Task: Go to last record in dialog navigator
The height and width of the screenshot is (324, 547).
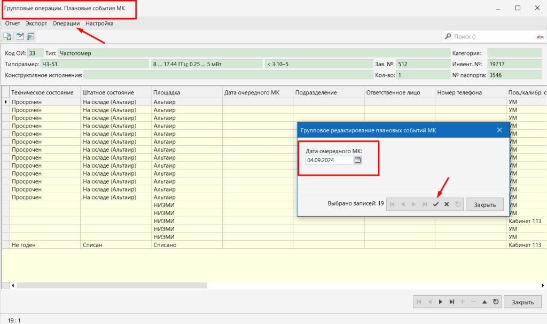Action: tap(425, 204)
